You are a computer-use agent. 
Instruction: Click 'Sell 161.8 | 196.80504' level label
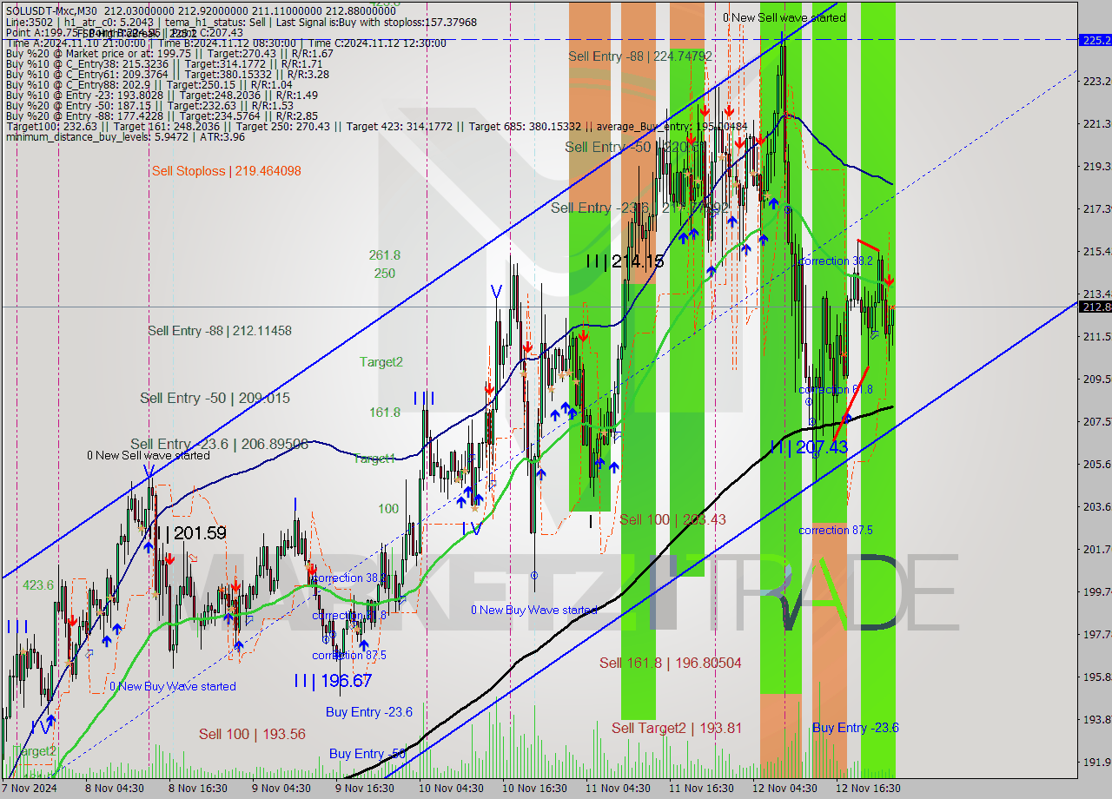tap(670, 663)
